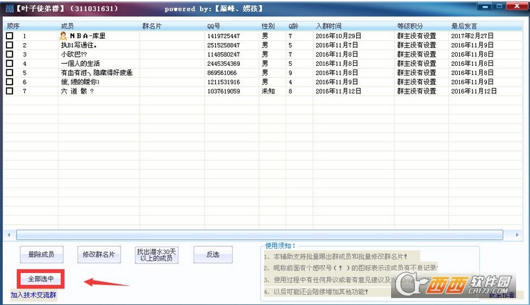Screen dimensions: 530x305
Task: Toggle the checkbox for 一個人的生活
Action: [x=10, y=63]
